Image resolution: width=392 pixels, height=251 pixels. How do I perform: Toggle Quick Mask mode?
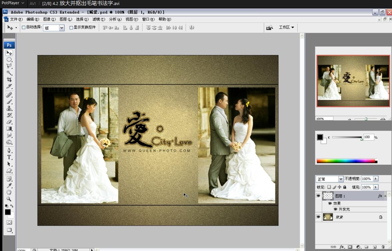point(9,222)
